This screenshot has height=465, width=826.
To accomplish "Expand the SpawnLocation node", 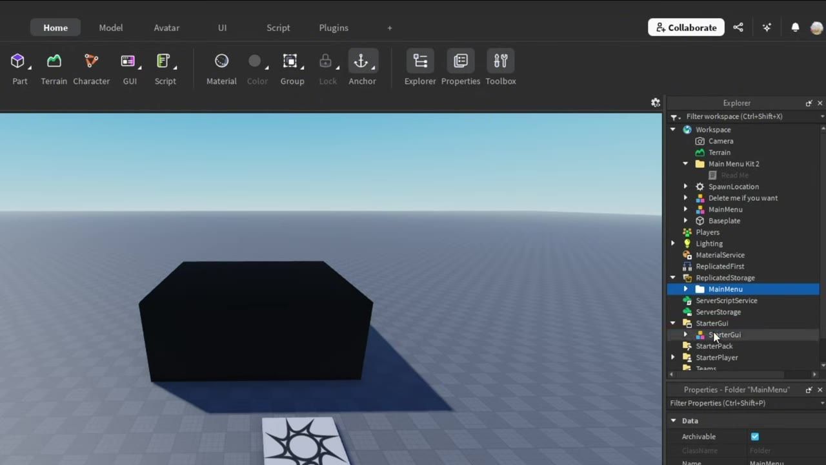I will [686, 187].
